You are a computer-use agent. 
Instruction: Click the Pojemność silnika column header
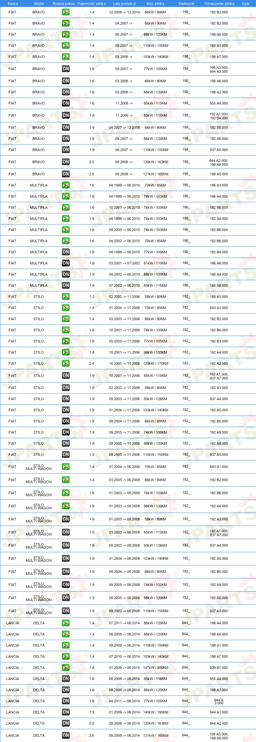[x=91, y=4]
